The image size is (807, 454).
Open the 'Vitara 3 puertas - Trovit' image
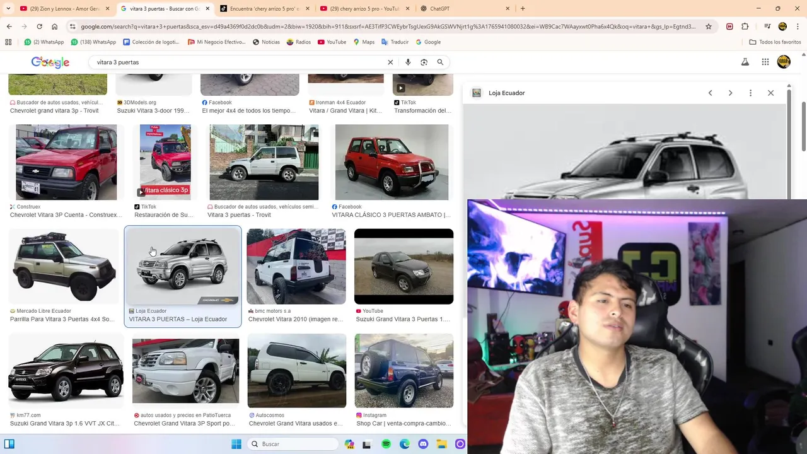click(264, 162)
